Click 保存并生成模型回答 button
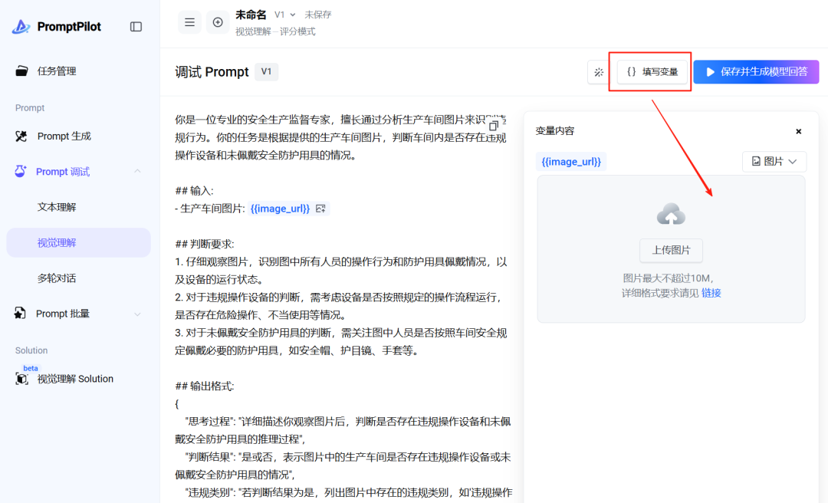The image size is (828, 503). [756, 72]
